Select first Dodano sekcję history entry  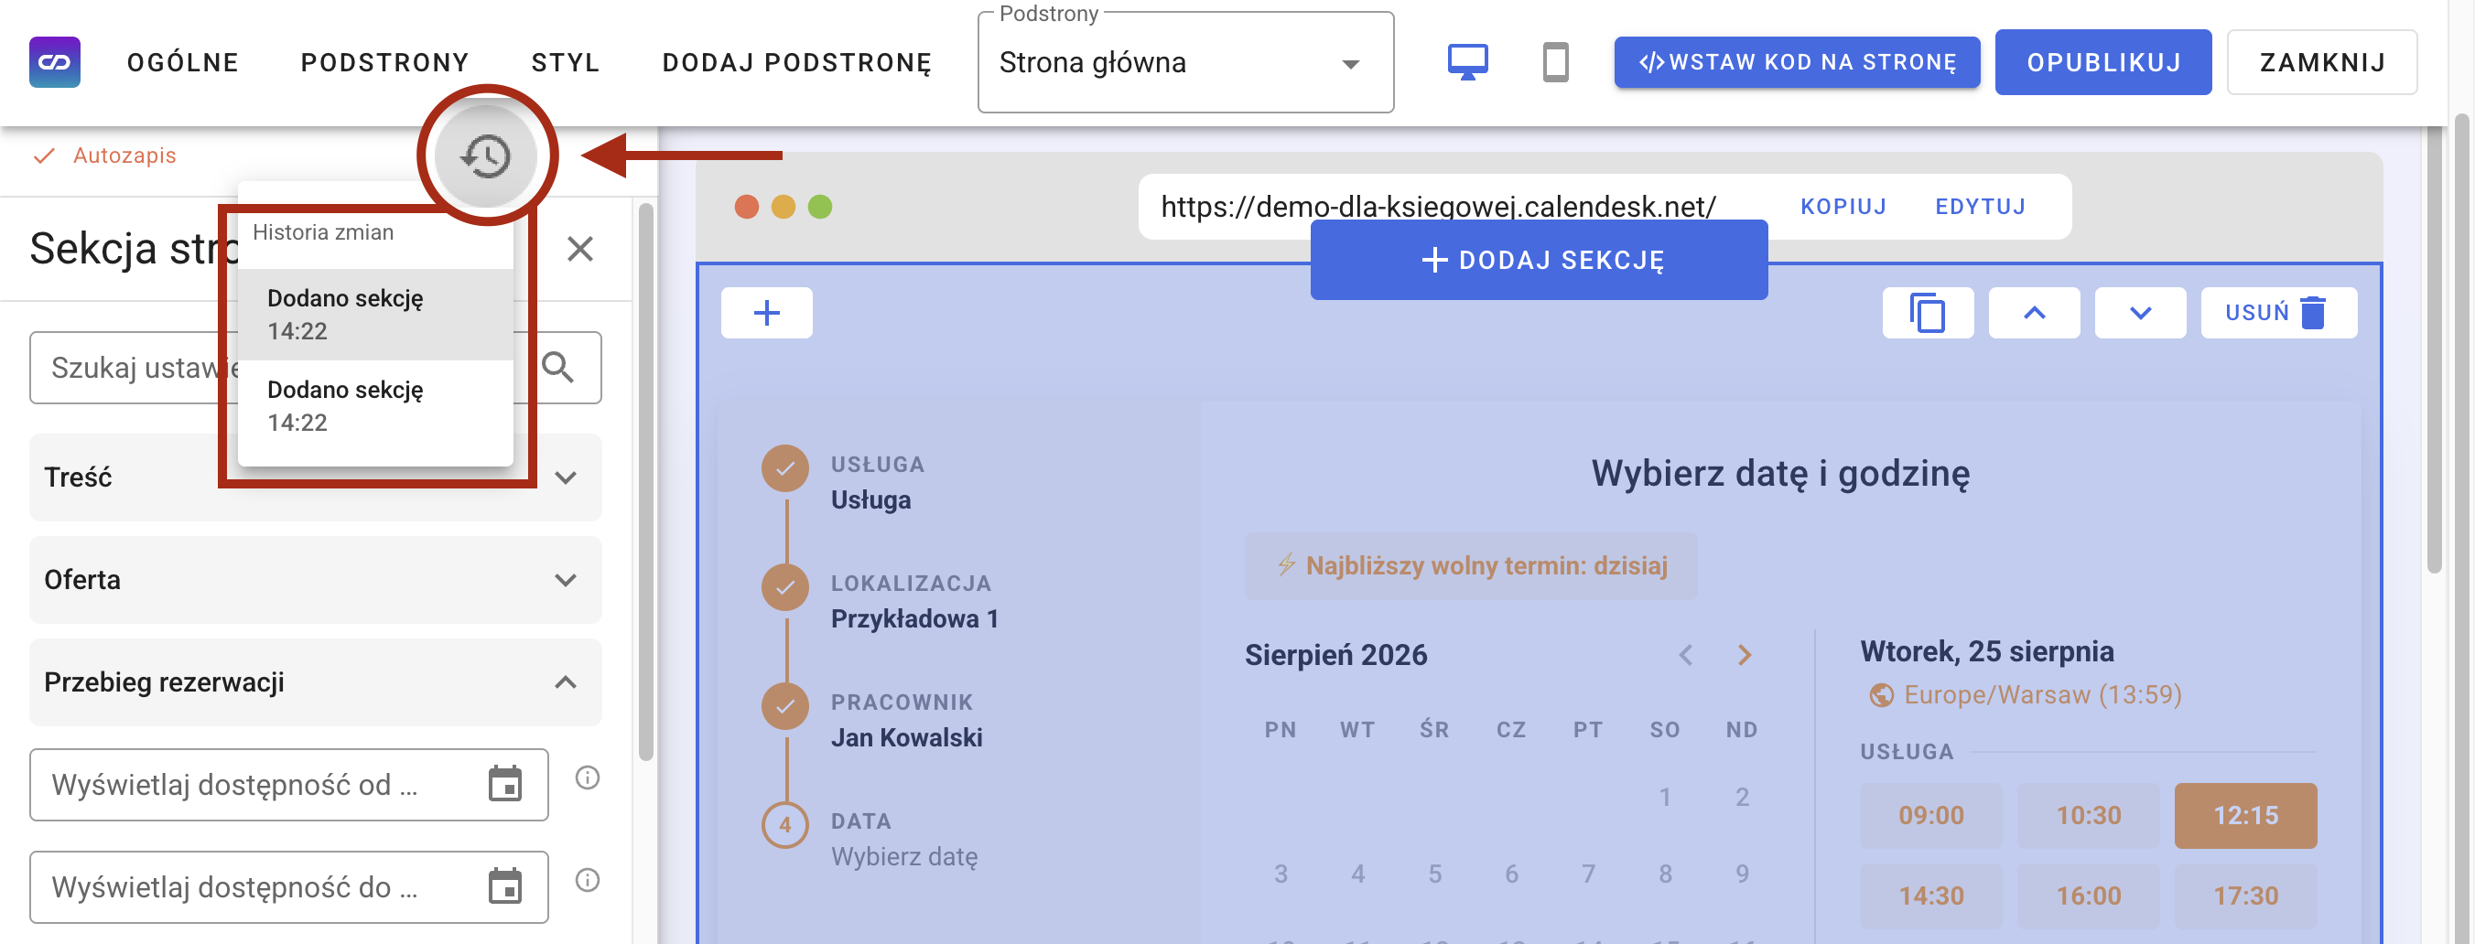[x=374, y=314]
